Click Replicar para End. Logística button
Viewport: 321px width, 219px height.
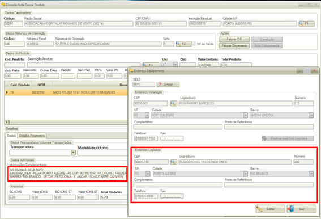[x=288, y=138]
